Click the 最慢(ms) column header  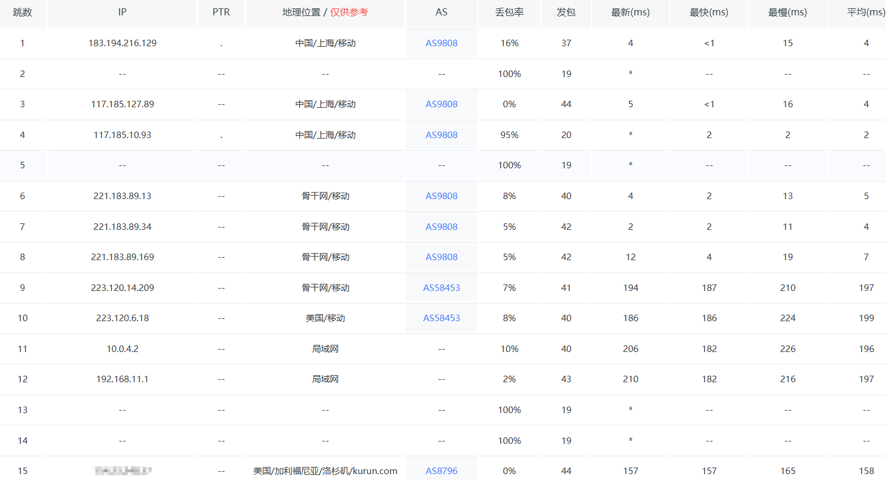coord(788,12)
